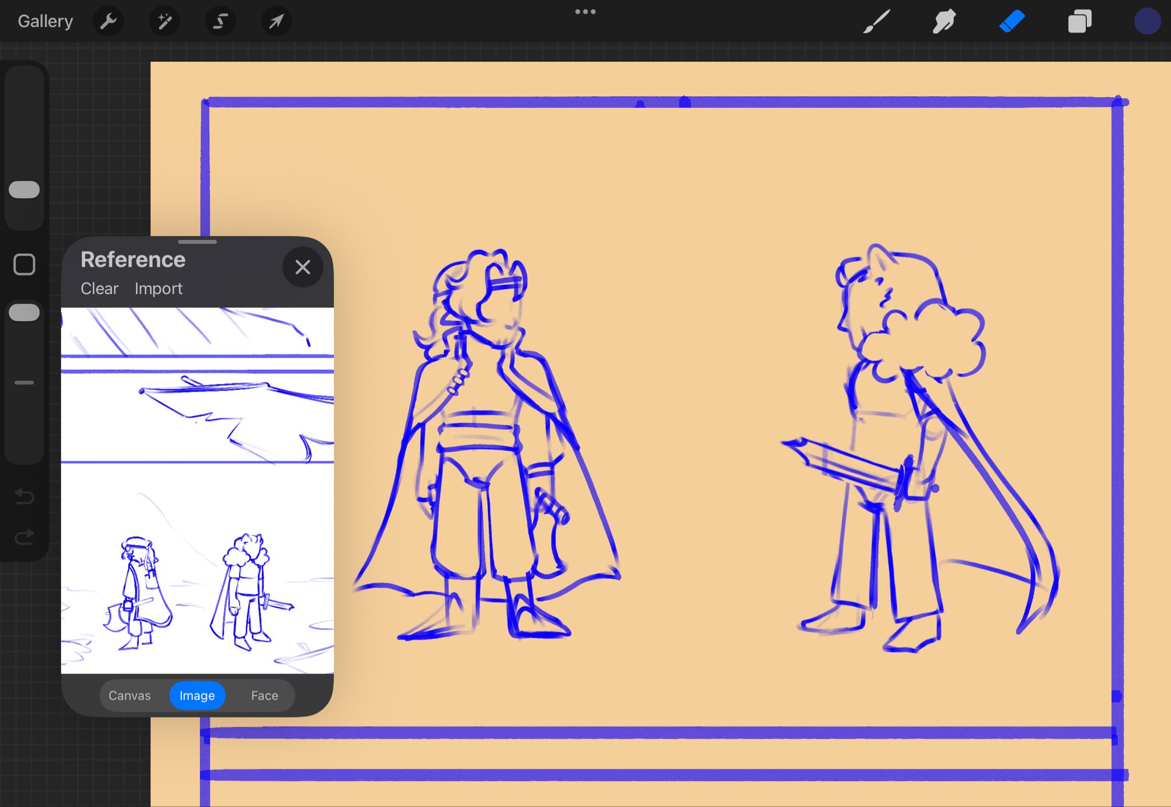
Task: Switch reference source to Image
Action: (197, 696)
